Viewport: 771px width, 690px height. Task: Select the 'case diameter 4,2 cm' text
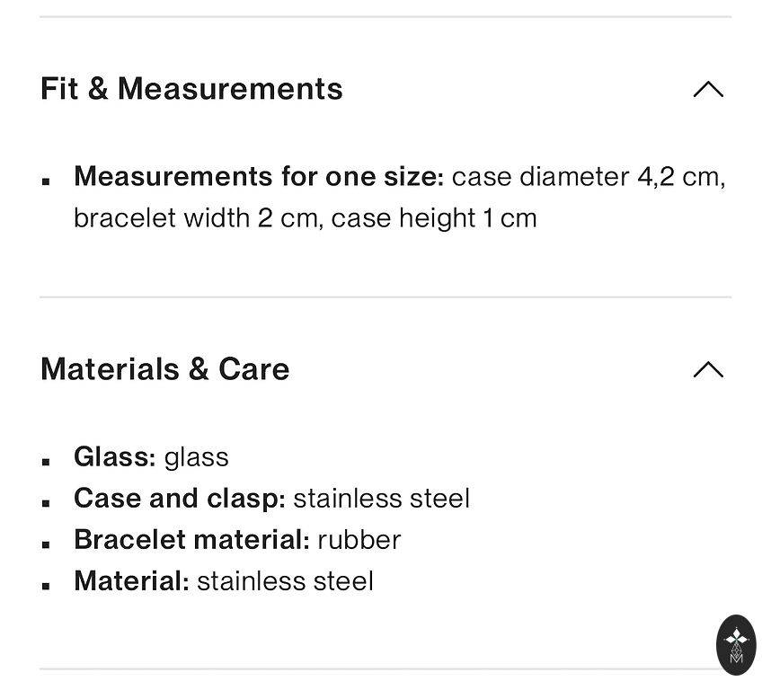click(x=588, y=176)
